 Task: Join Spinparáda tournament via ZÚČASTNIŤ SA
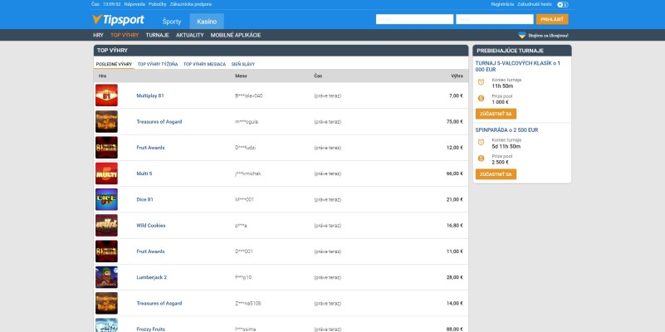[496, 174]
